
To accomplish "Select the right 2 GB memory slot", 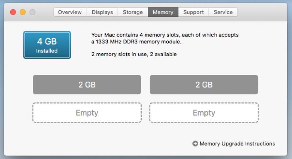I will click(204, 85).
